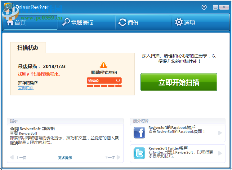Image resolution: width=232 pixels, height=170 pixels.
Task: Click the arrow beside the Facebook entry
Action: click(x=220, y=133)
